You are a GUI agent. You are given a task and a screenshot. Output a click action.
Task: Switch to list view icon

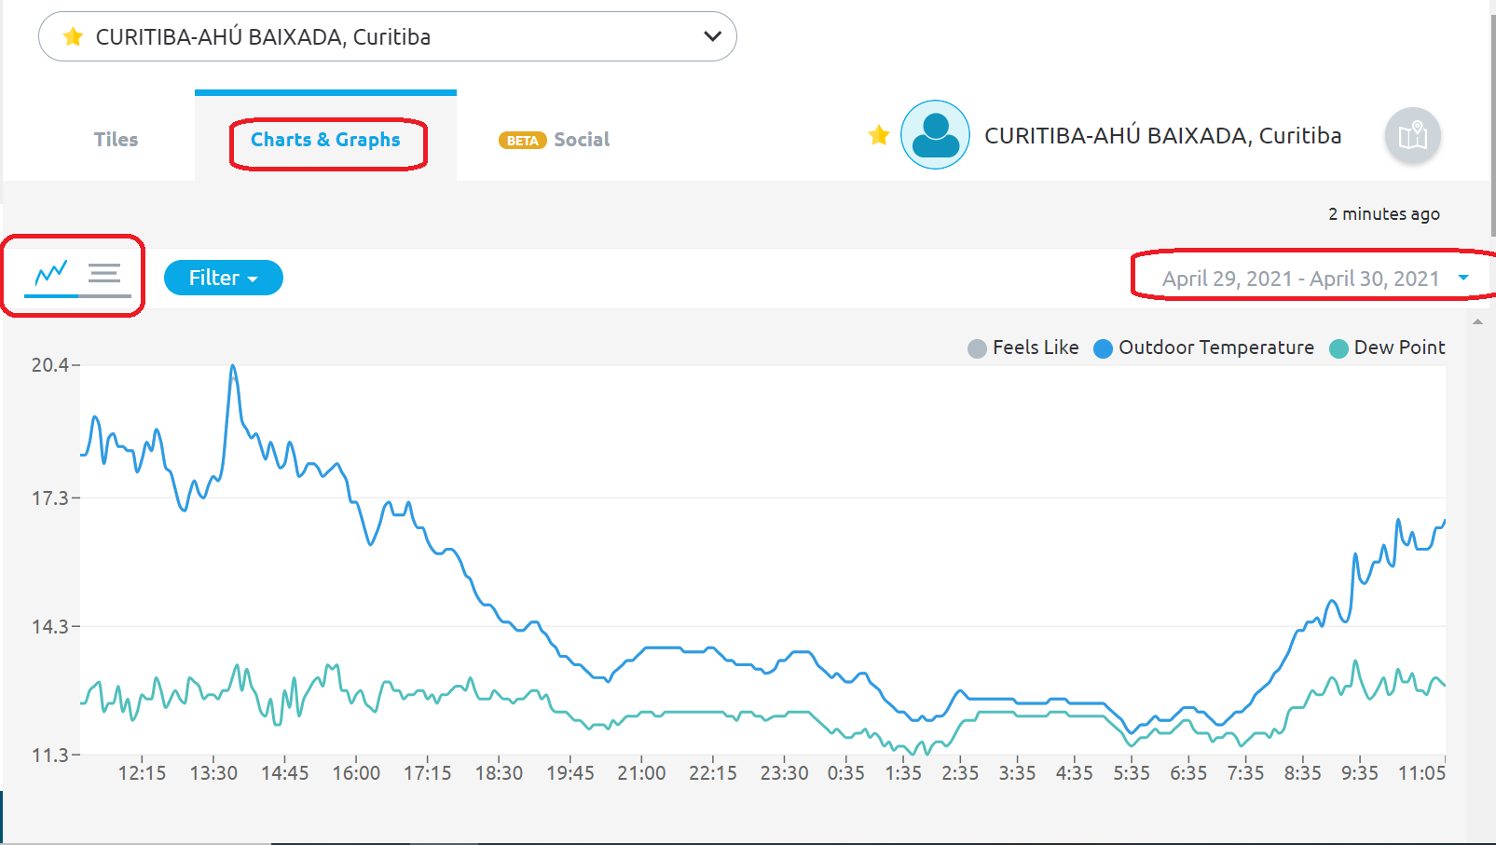point(104,274)
